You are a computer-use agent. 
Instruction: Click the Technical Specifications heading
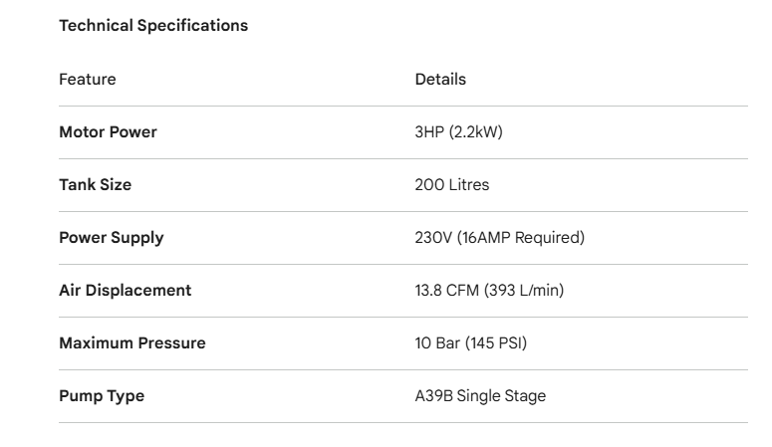153,26
